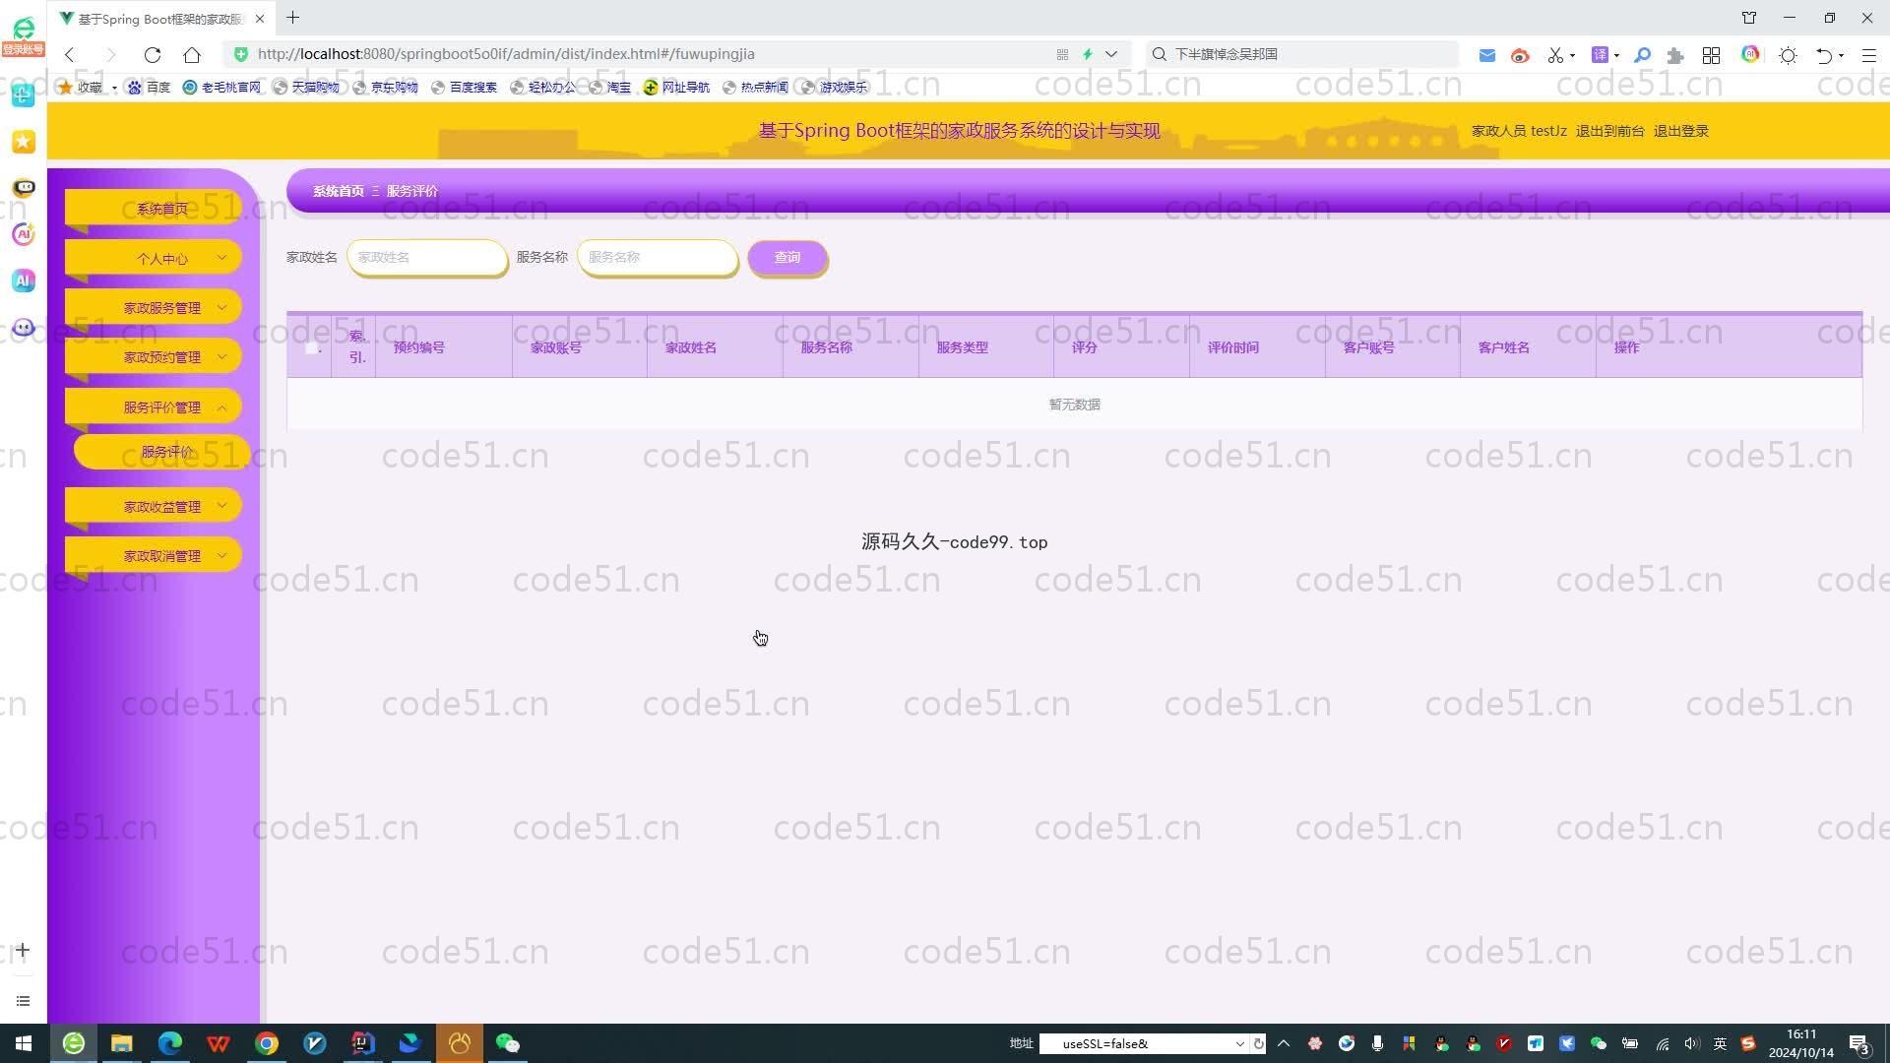1890x1063 pixels.
Task: Open the extensions puzzle icon
Action: 1675,55
